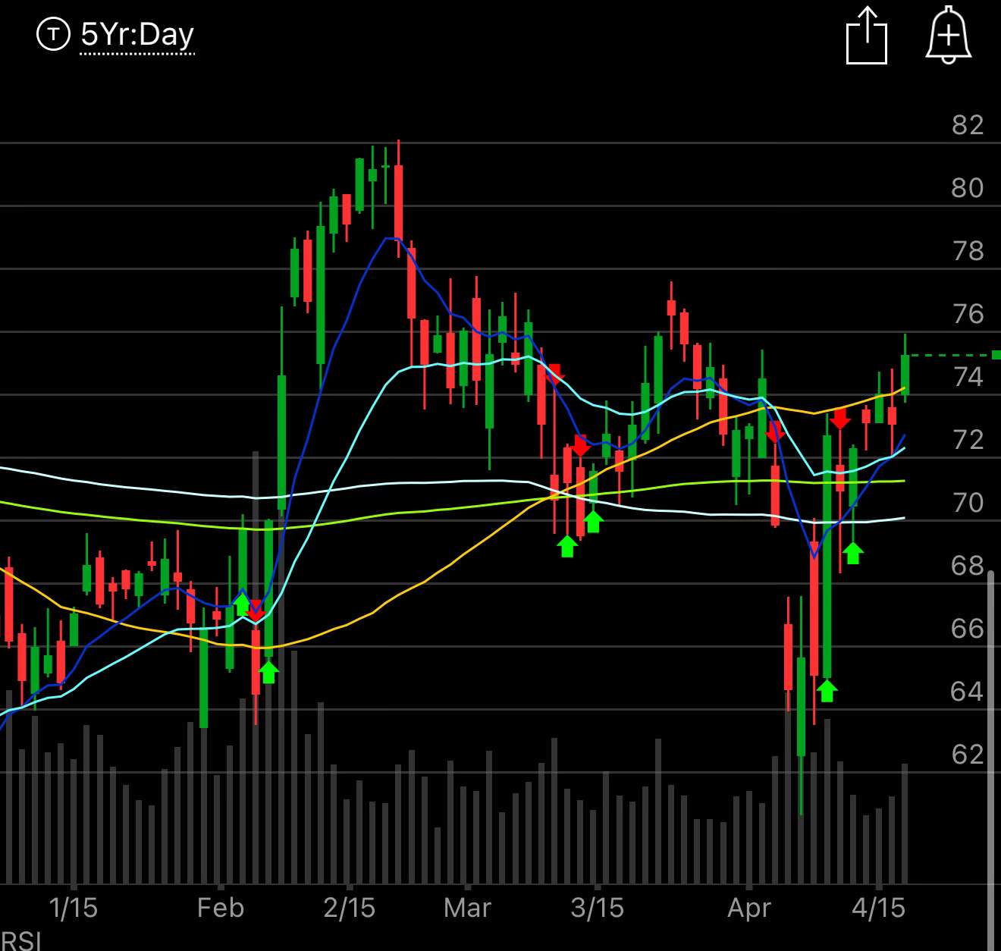Tap the Mar date label
The height and width of the screenshot is (951, 1001).
pyautogui.click(x=467, y=908)
